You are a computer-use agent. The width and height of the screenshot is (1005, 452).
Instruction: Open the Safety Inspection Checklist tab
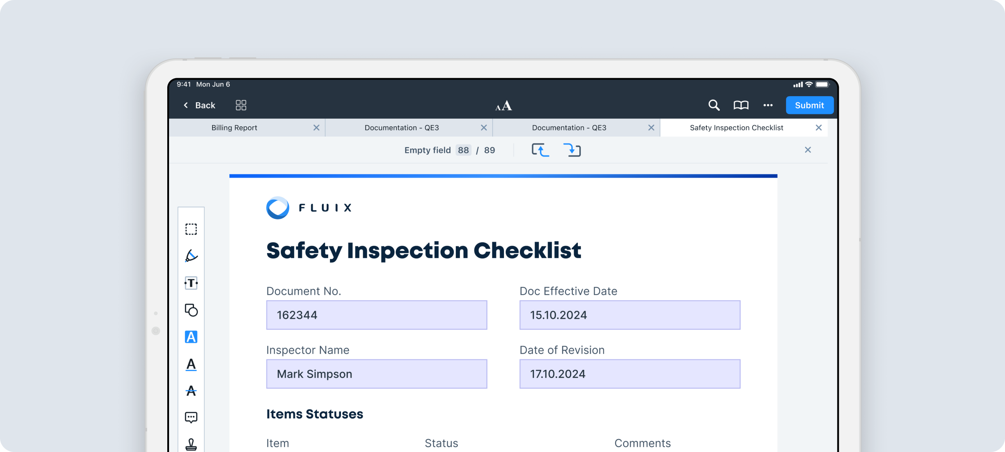[736, 127]
